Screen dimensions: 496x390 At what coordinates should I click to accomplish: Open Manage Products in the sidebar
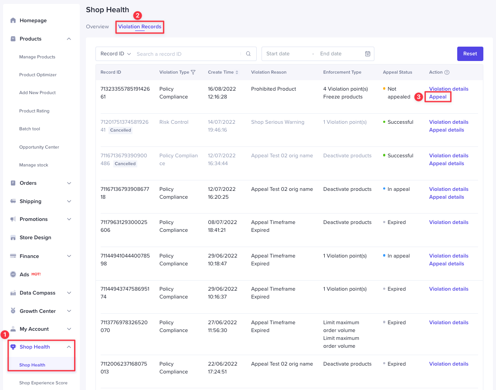(37, 57)
